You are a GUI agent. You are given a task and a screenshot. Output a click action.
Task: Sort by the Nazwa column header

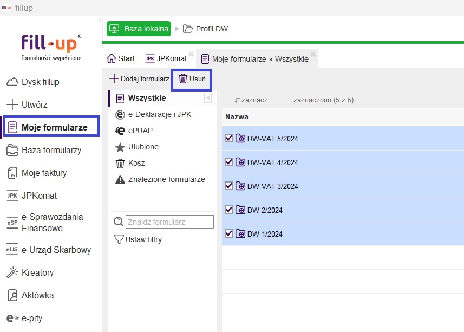pyautogui.click(x=237, y=116)
